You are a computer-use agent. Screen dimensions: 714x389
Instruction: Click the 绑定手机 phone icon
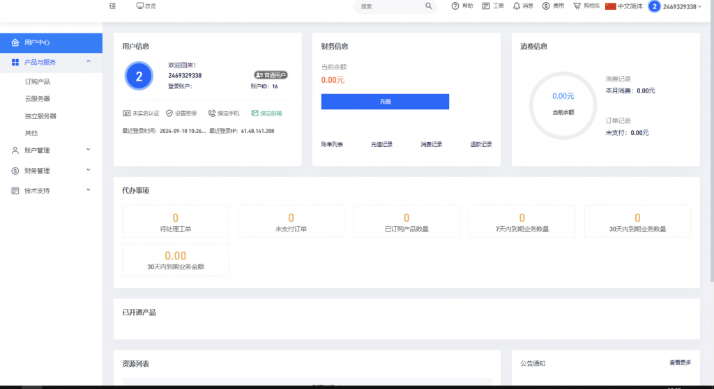tap(212, 113)
